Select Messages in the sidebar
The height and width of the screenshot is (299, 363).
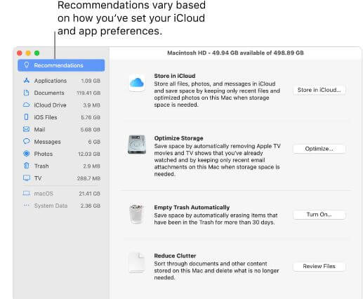click(x=62, y=142)
